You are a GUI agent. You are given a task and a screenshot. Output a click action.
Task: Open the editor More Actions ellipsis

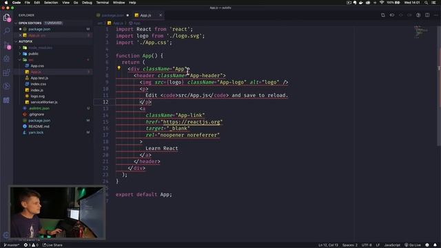click(x=435, y=15)
